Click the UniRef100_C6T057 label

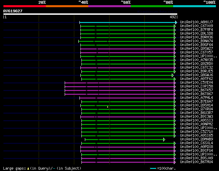[x=196, y=53]
